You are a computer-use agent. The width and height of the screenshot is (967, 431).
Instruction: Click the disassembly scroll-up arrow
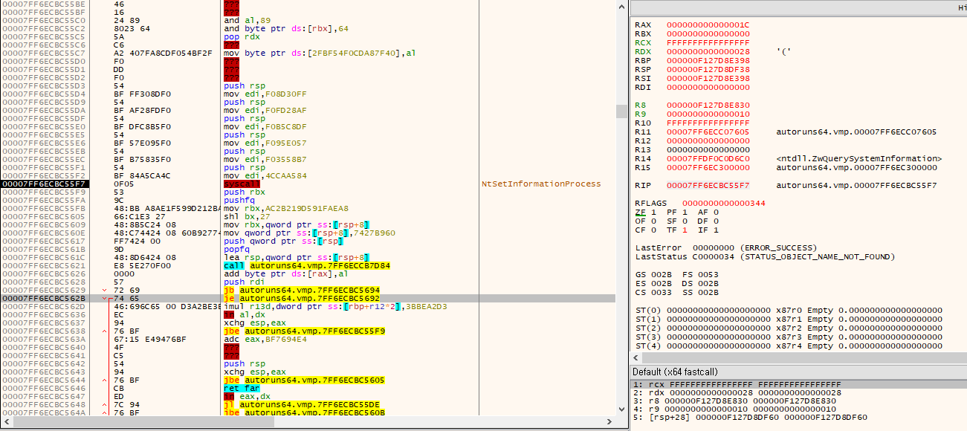click(621, 6)
